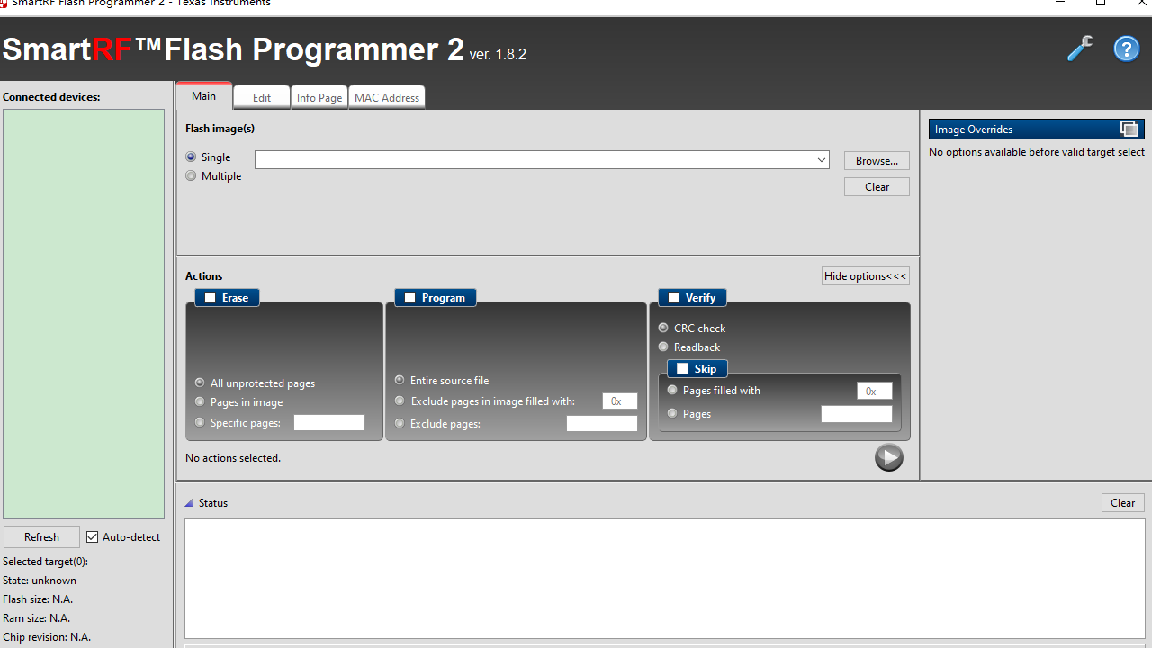Click the Exclude pages input field
Image resolution: width=1152 pixels, height=648 pixels.
click(x=602, y=424)
